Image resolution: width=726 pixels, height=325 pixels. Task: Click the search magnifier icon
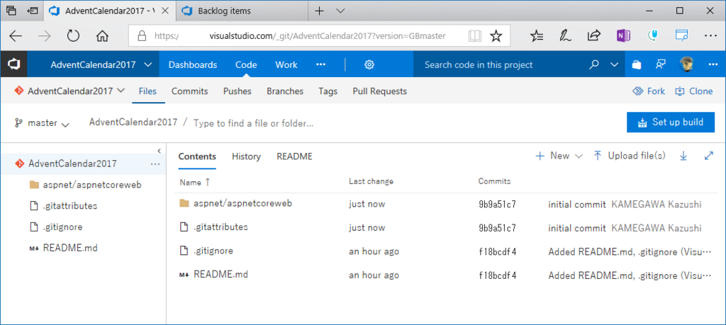coord(594,64)
